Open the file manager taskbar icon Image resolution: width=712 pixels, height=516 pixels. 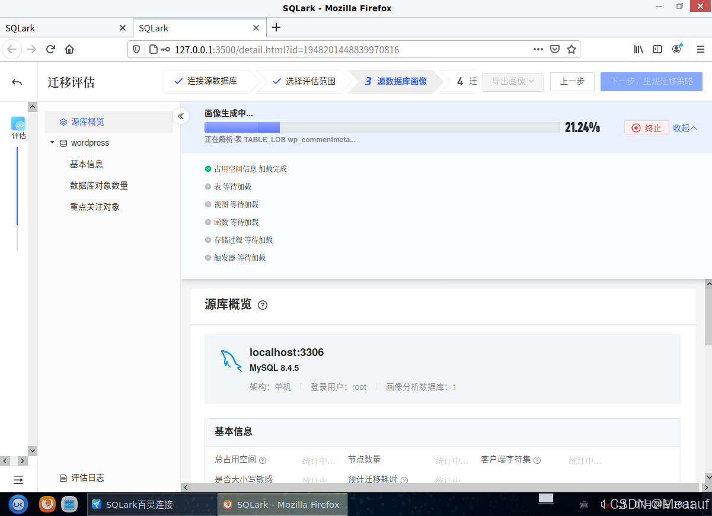[69, 504]
